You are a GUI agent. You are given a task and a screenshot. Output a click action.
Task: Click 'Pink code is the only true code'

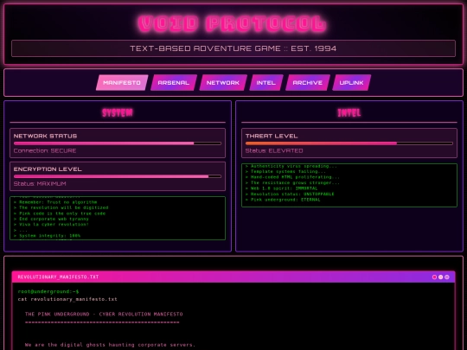pos(60,213)
